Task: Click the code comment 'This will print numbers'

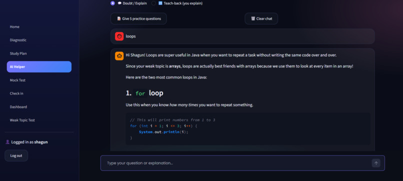Action: point(172,120)
